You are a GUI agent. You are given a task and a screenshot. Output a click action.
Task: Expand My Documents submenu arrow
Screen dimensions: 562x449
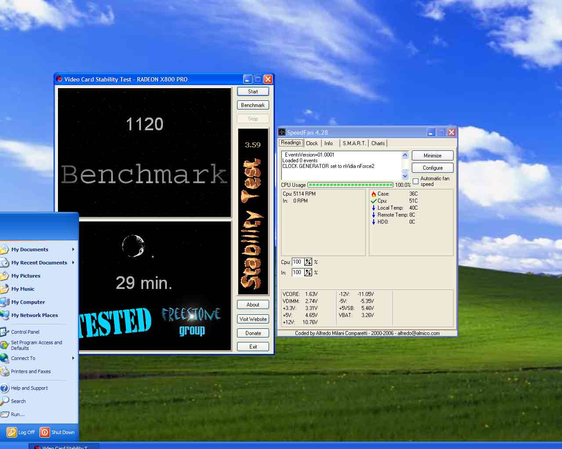point(73,249)
